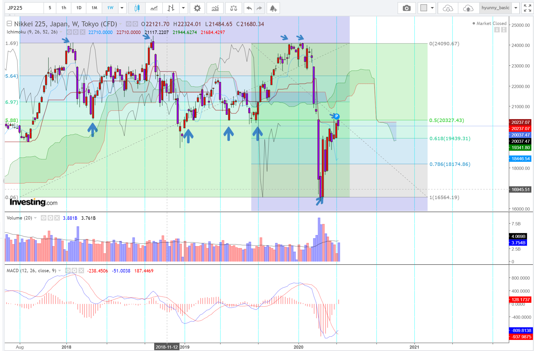Screen dimensions: 534x351
Task: Select the 1M timeframe tab
Action: click(x=94, y=8)
